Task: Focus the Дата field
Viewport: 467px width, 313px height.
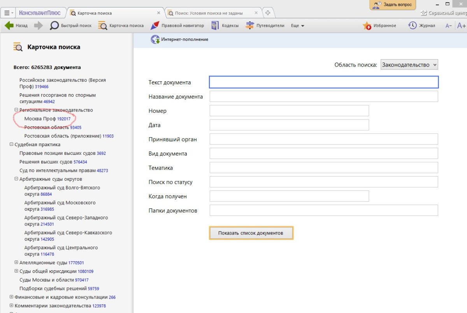Action: [x=289, y=125]
